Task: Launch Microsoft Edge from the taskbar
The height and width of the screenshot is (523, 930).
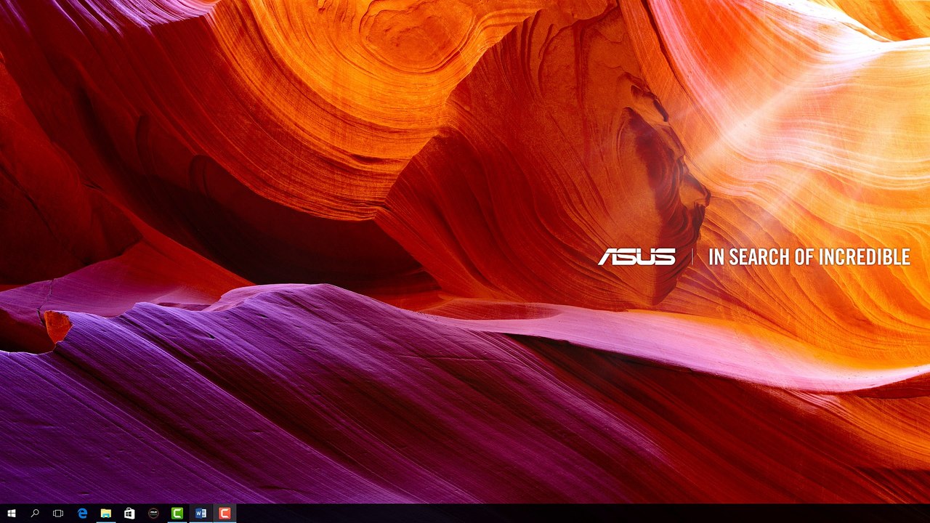Action: coord(82,514)
